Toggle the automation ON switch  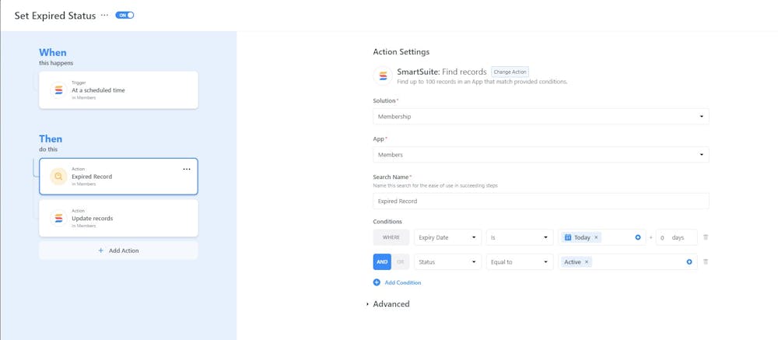124,16
